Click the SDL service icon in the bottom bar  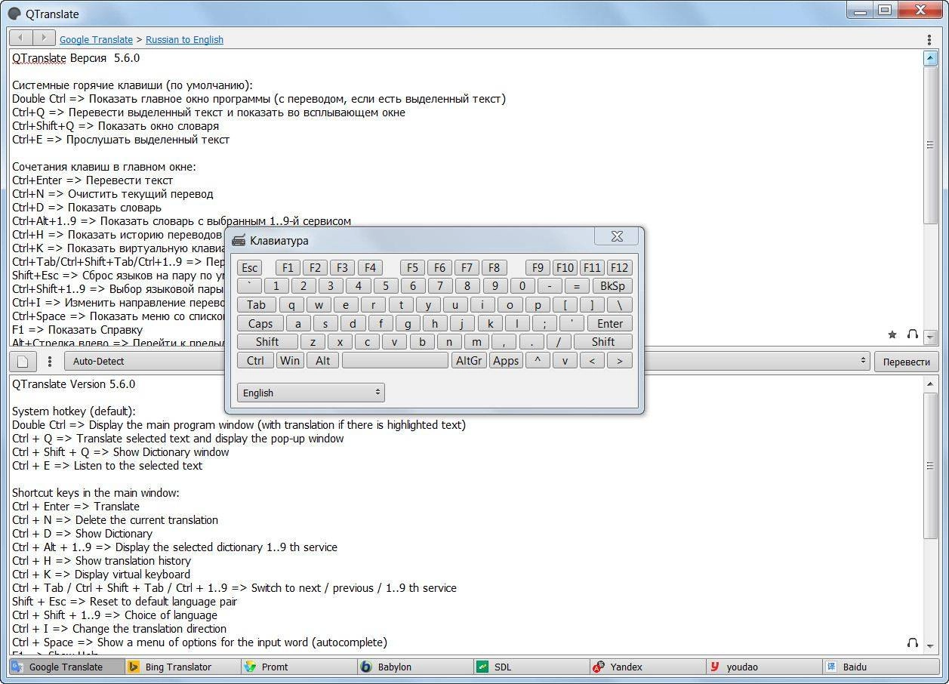pyautogui.click(x=482, y=667)
